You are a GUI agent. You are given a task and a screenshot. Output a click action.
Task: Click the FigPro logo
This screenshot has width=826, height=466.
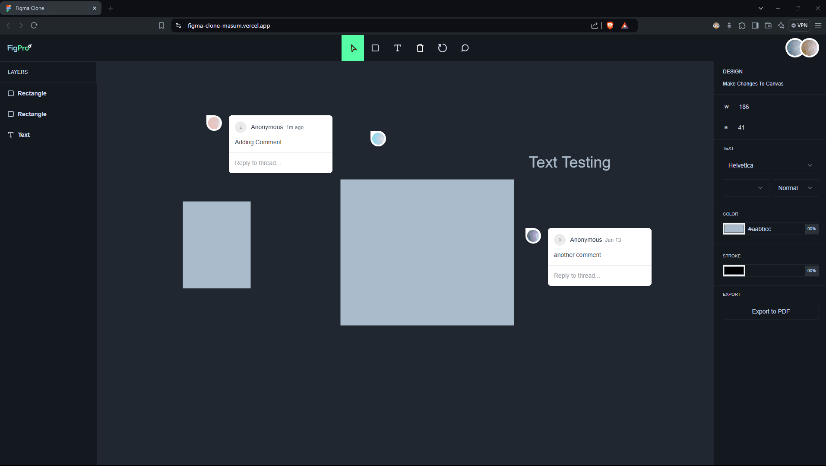(x=19, y=48)
